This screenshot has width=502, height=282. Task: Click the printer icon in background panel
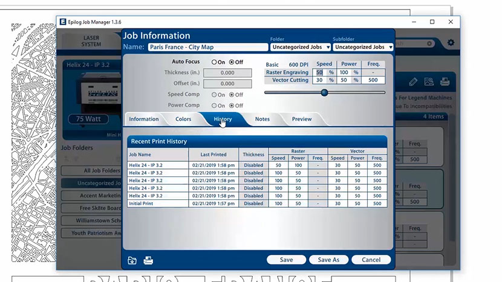pos(445,82)
